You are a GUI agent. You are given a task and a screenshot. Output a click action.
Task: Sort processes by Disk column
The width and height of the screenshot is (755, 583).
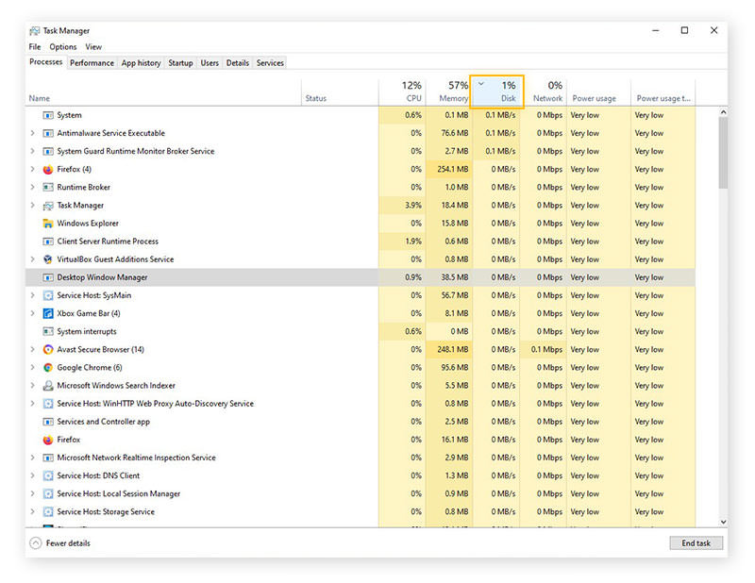click(497, 92)
